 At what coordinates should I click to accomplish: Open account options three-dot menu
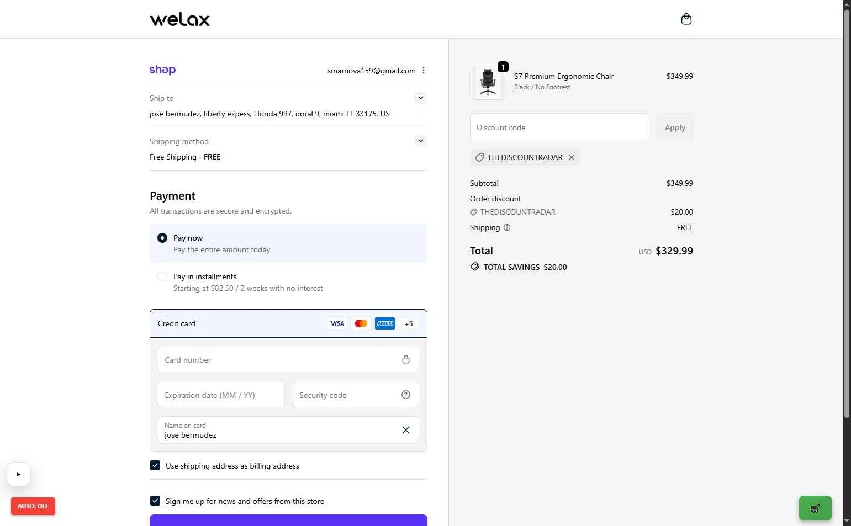point(424,70)
